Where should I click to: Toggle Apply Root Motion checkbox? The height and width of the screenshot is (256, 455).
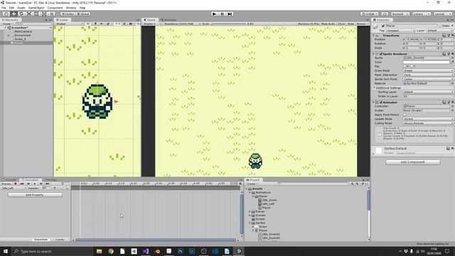(405, 114)
